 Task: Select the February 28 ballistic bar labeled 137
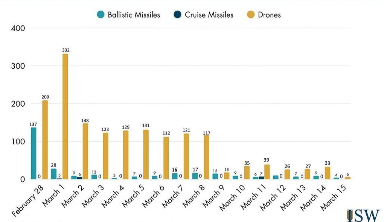[34, 153]
